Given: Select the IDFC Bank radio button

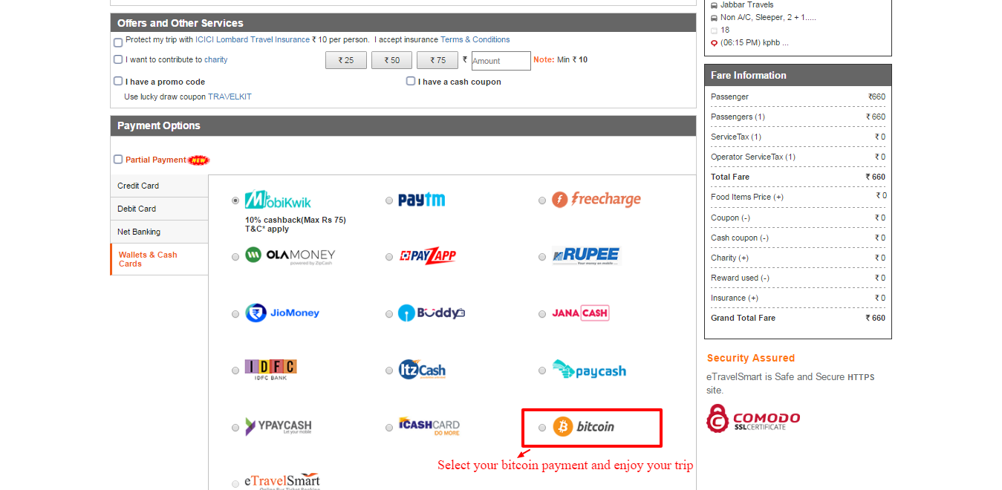Looking at the screenshot, I should pos(235,370).
